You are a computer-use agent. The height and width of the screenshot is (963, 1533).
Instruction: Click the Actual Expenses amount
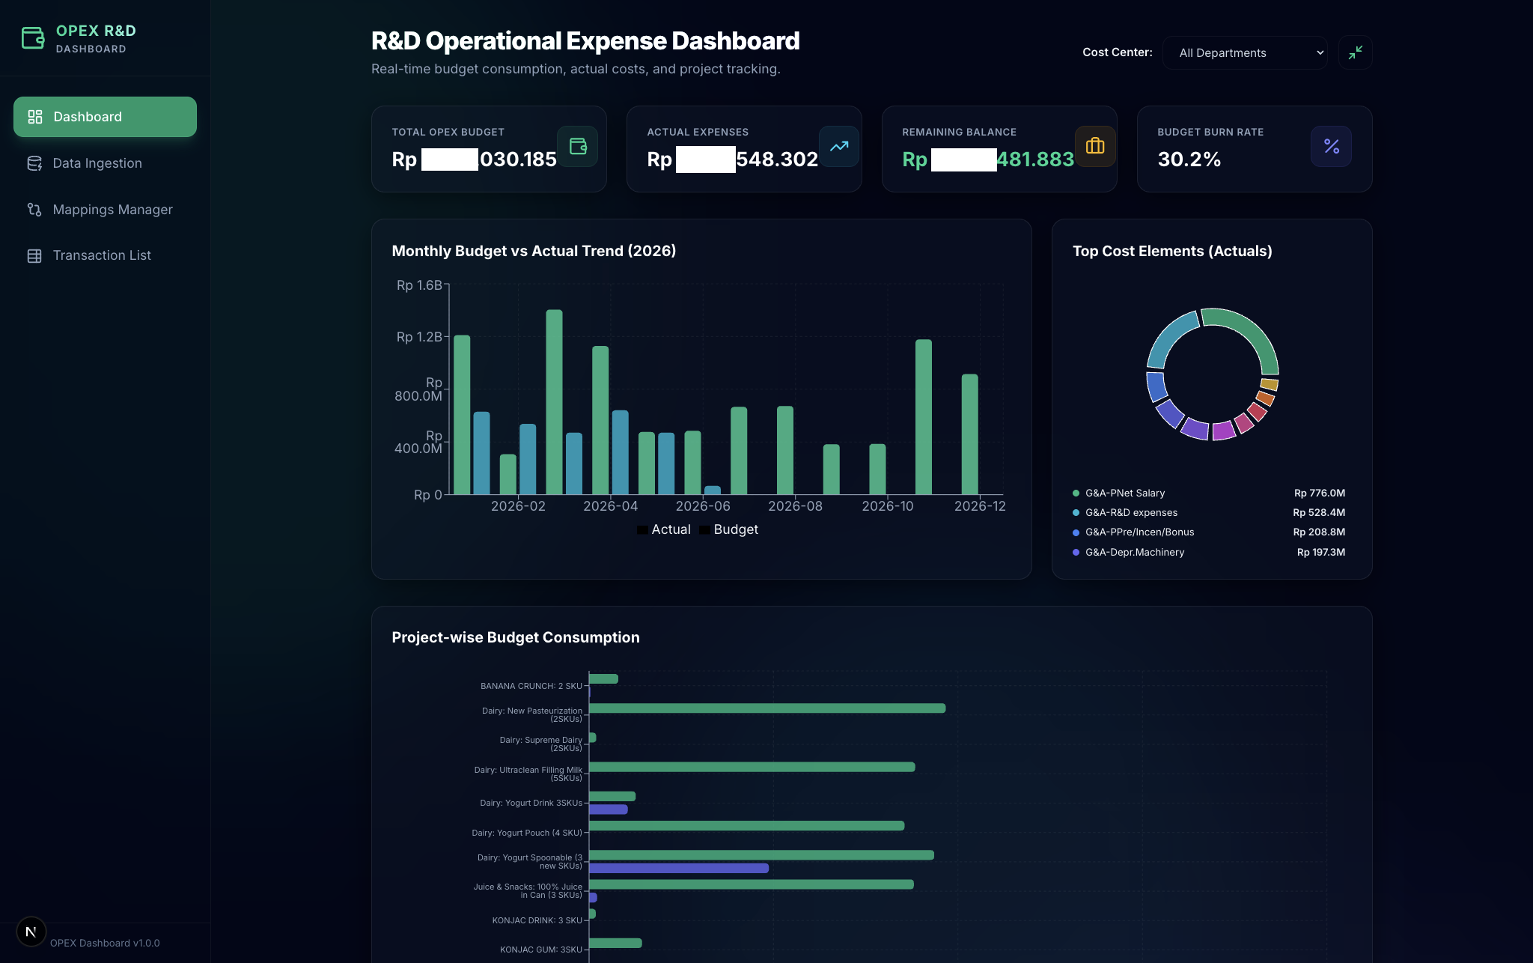(x=732, y=159)
